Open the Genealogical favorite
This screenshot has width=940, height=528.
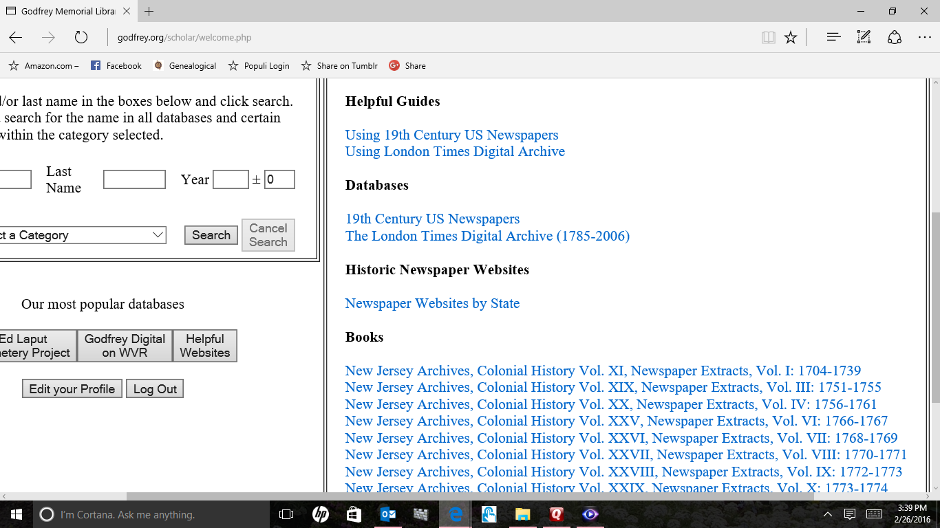pos(184,66)
